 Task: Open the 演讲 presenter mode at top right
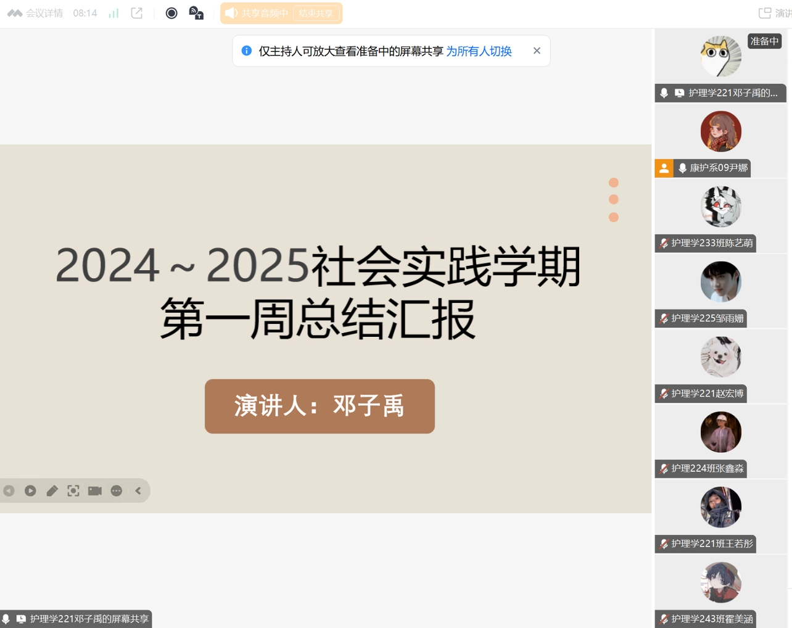click(x=774, y=13)
